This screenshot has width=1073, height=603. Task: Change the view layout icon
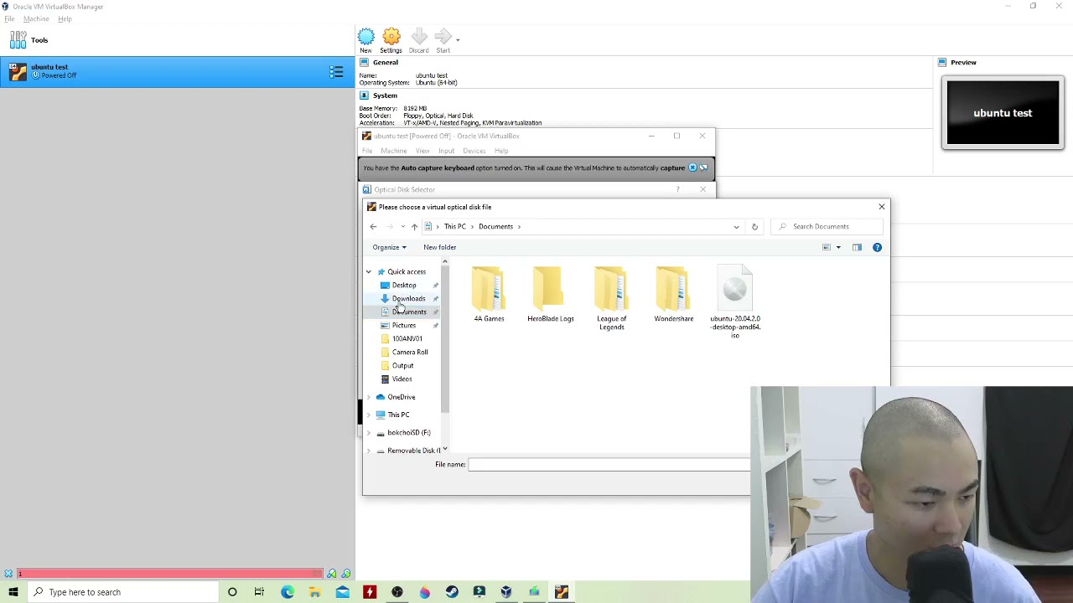click(826, 247)
